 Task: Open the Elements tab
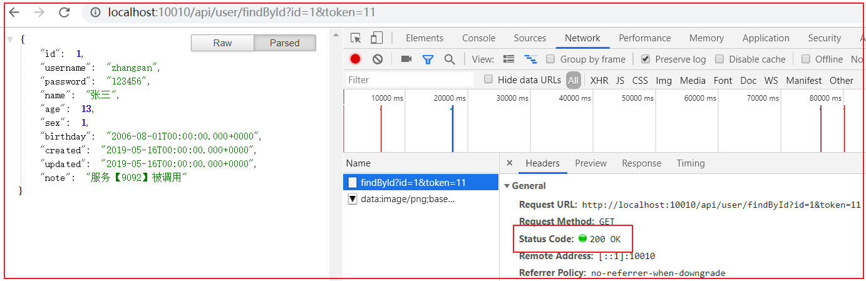(425, 38)
